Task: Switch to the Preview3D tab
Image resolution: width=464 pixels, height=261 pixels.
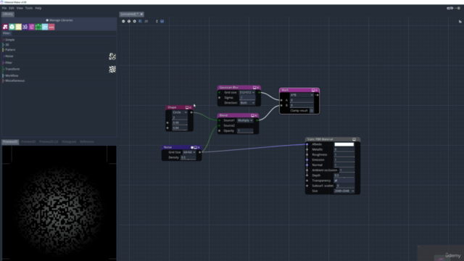Action: [28, 142]
